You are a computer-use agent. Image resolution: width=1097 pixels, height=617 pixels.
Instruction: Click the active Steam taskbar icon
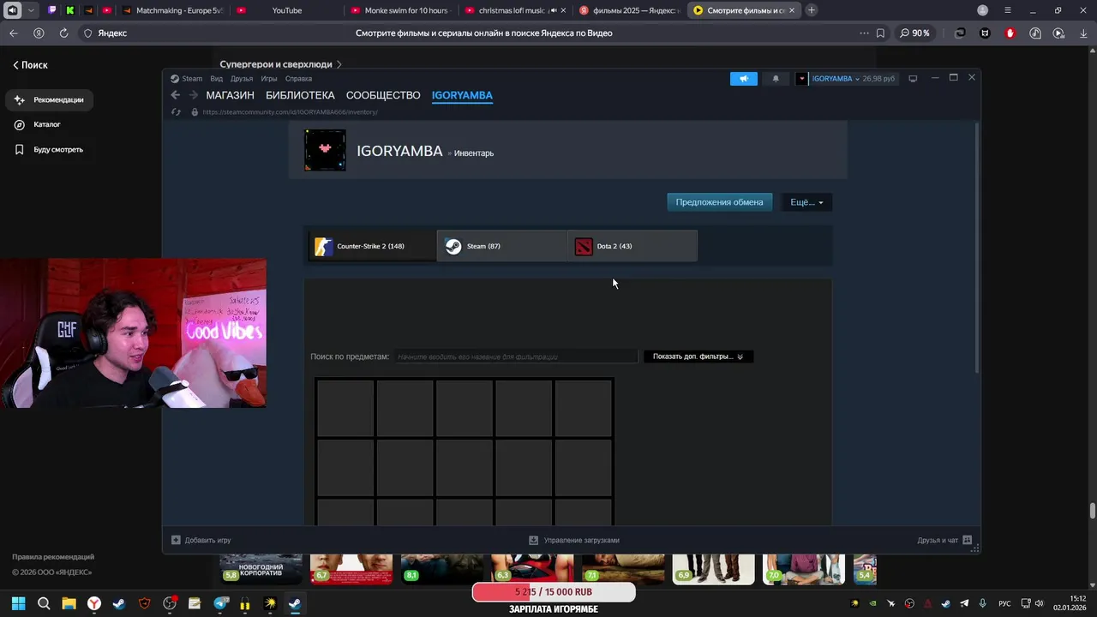tap(294, 603)
